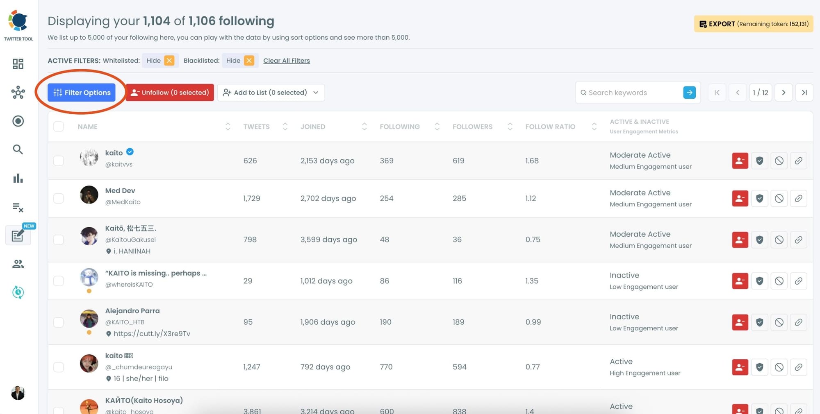
Task: Unfollow @_chumdeureogayu with red row button
Action: click(x=740, y=367)
